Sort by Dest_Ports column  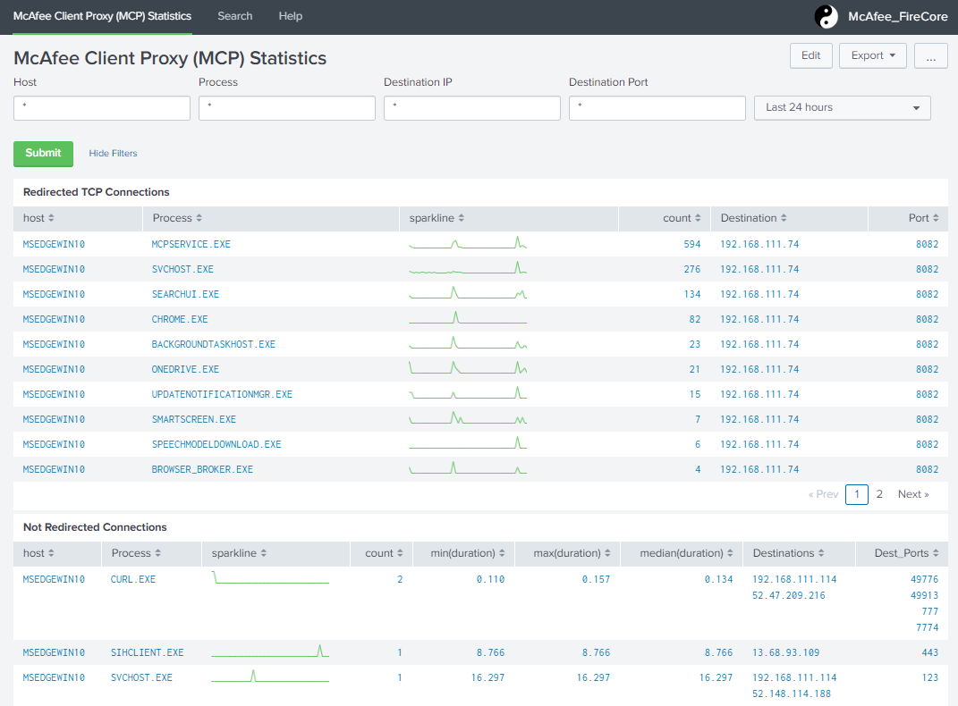[906, 553]
